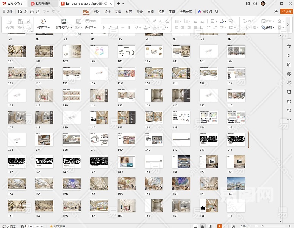The width and height of the screenshot is (294, 228).
Task: Click the 缺失字体 missing fonts warning
Action: 58,226
